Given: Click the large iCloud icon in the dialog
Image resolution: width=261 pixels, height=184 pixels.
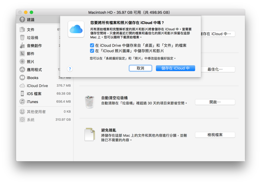Looking at the screenshot, I should tap(76, 29).
